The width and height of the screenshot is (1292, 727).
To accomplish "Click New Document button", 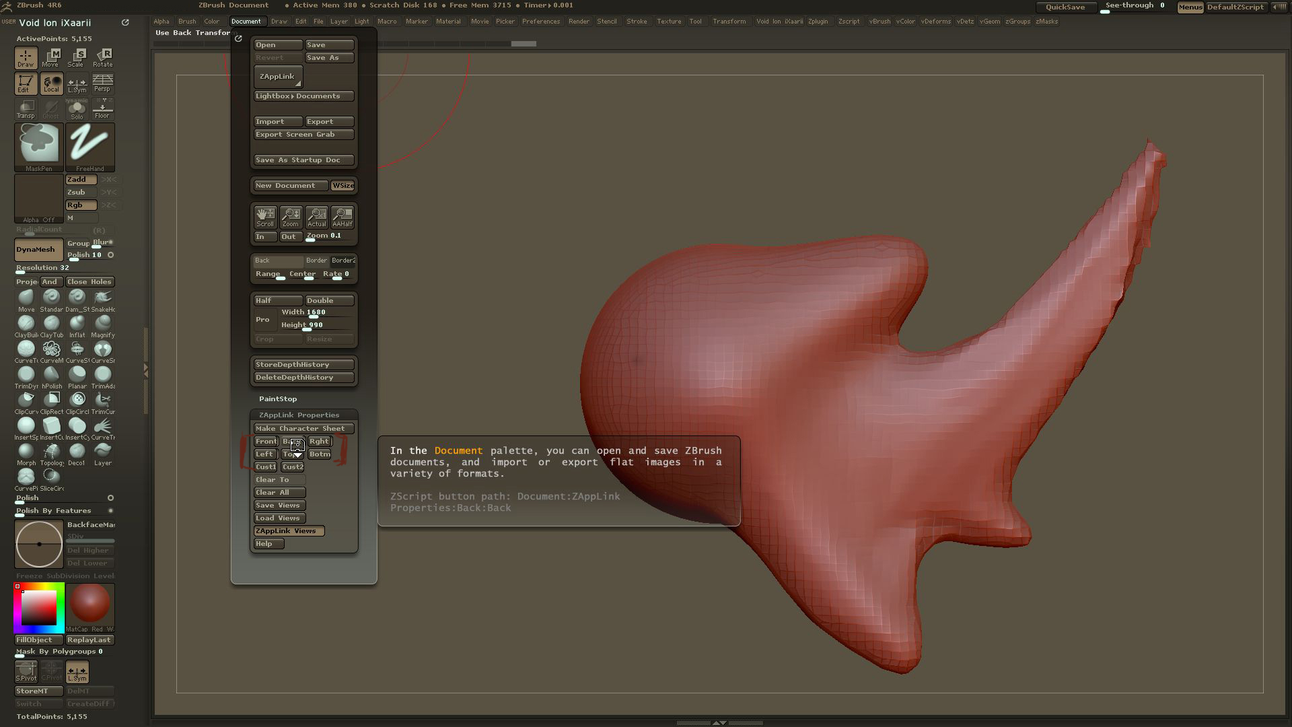I will 291,186.
